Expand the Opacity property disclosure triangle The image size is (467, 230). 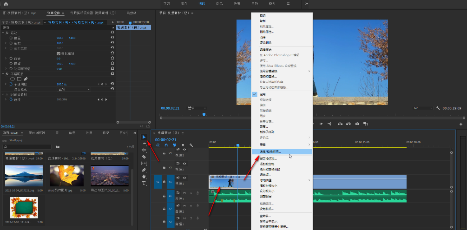click(6, 84)
